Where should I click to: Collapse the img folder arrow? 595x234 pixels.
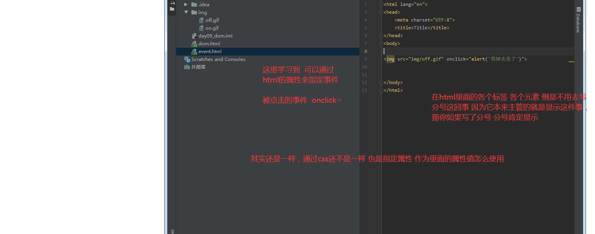186,12
